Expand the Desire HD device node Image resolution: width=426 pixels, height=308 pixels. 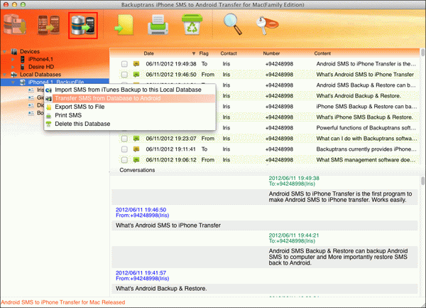pyautogui.click(x=13, y=67)
